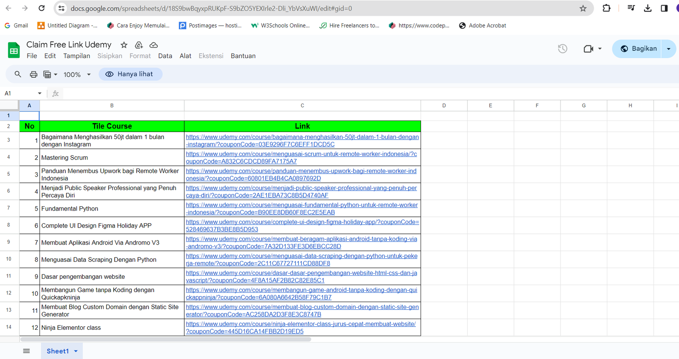Open Google Sheets home logo
This screenshot has height=359, width=679.
(x=14, y=50)
